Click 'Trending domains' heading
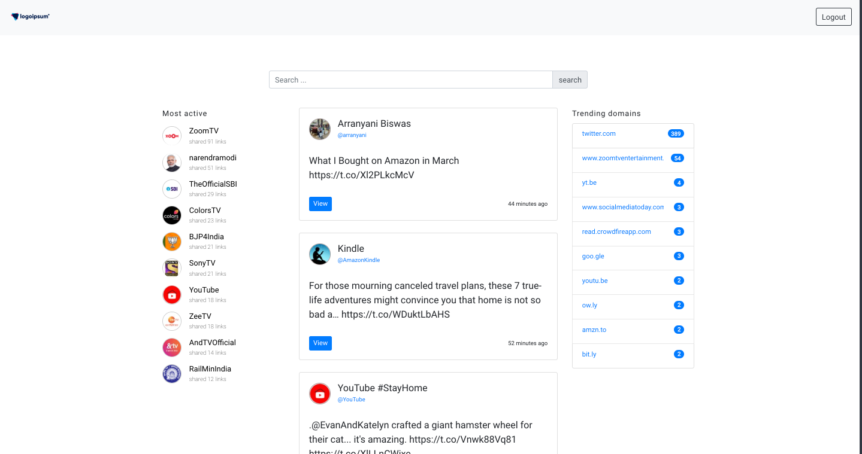The image size is (862, 454). (606, 114)
